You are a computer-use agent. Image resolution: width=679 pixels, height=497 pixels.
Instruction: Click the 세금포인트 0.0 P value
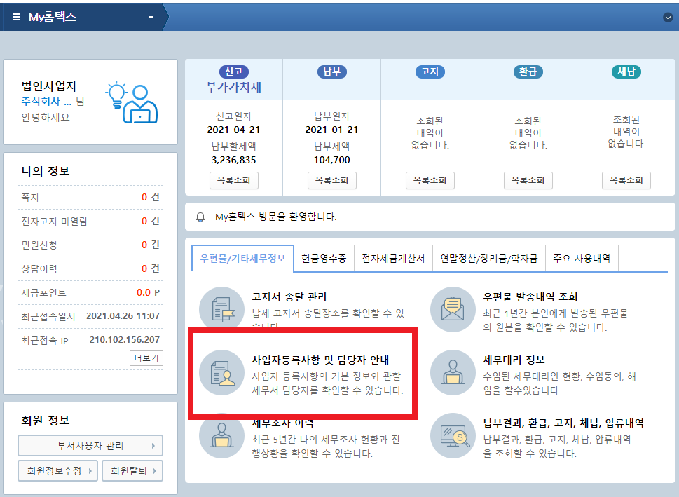click(148, 292)
